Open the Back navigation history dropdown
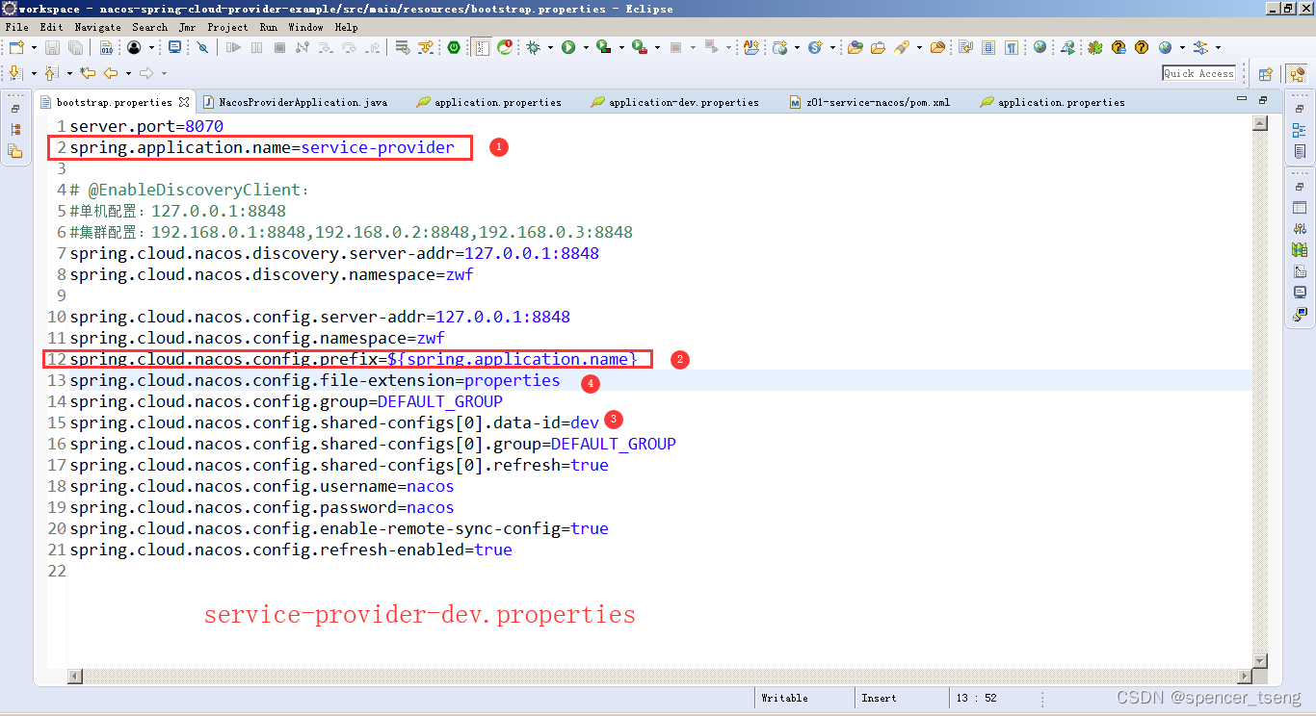The width and height of the screenshot is (1316, 716). coord(127,73)
